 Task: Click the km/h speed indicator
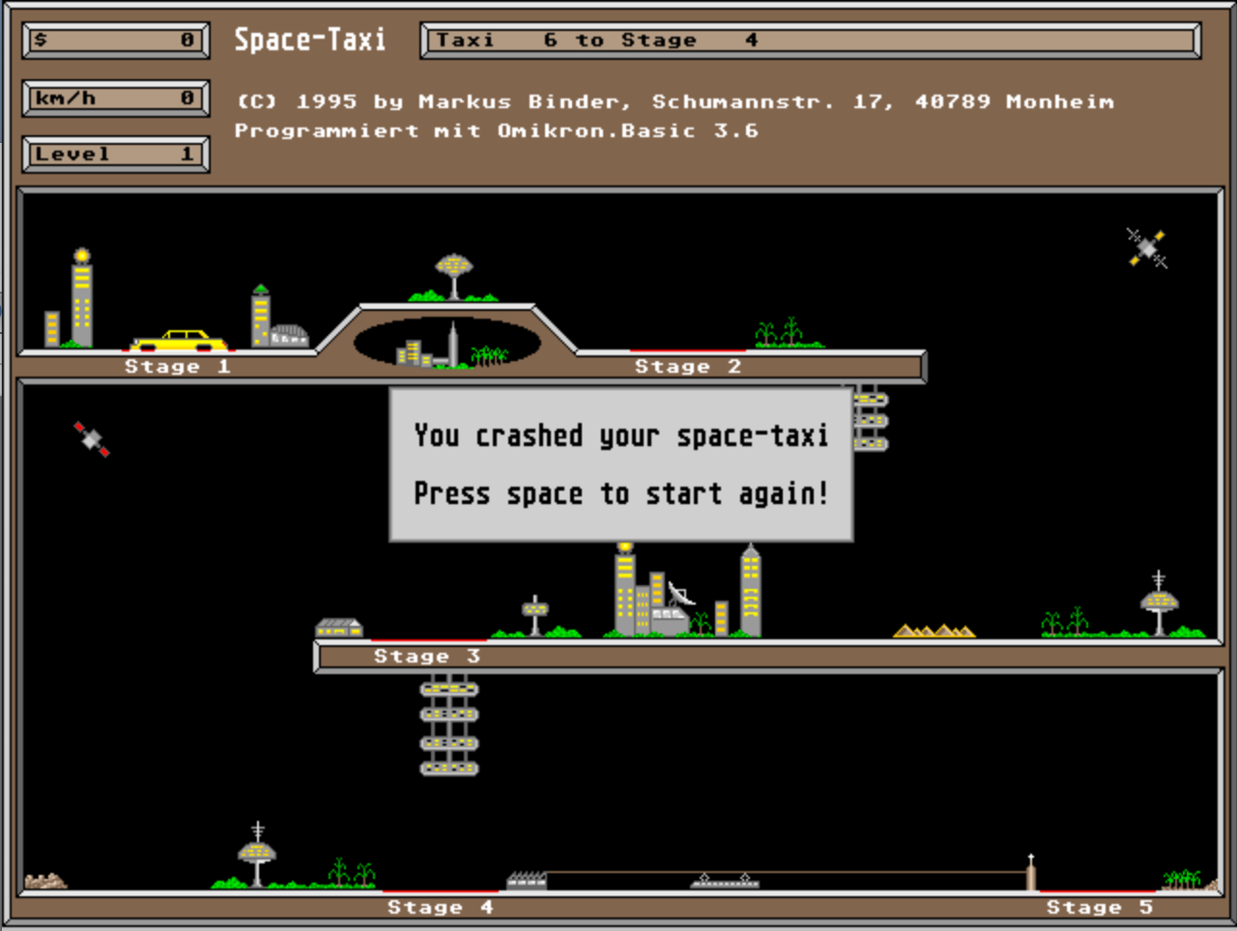(116, 99)
